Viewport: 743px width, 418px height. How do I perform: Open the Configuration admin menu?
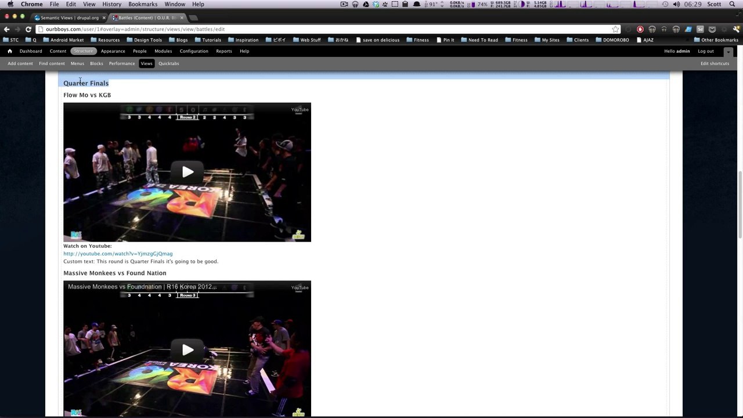[x=194, y=51]
